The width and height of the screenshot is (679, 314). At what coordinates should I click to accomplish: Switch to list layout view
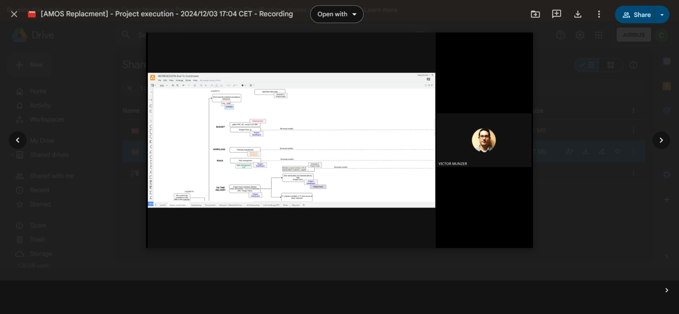[587, 65]
